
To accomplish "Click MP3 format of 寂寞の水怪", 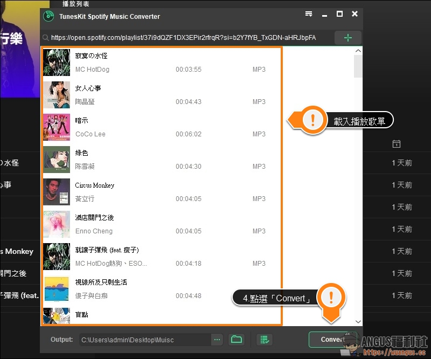I will [x=259, y=70].
